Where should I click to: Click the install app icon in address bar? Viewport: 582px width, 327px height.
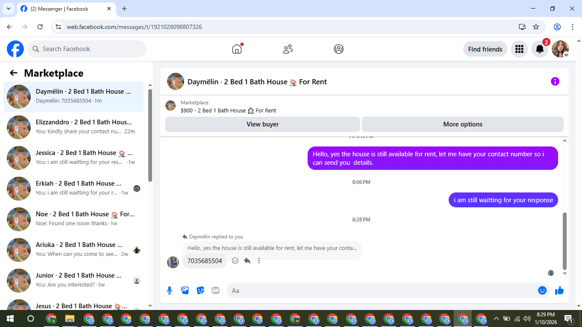pyautogui.click(x=522, y=27)
